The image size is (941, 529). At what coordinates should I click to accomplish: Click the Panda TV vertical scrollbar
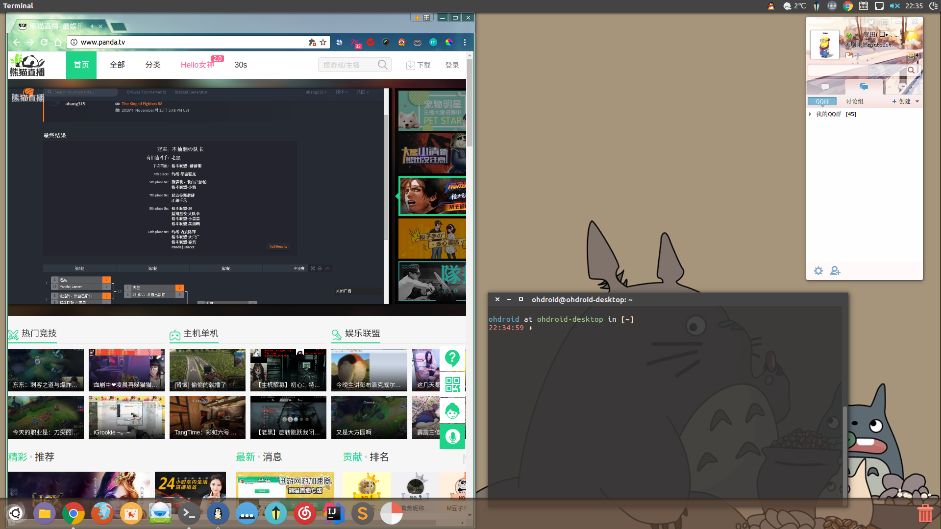point(470,103)
